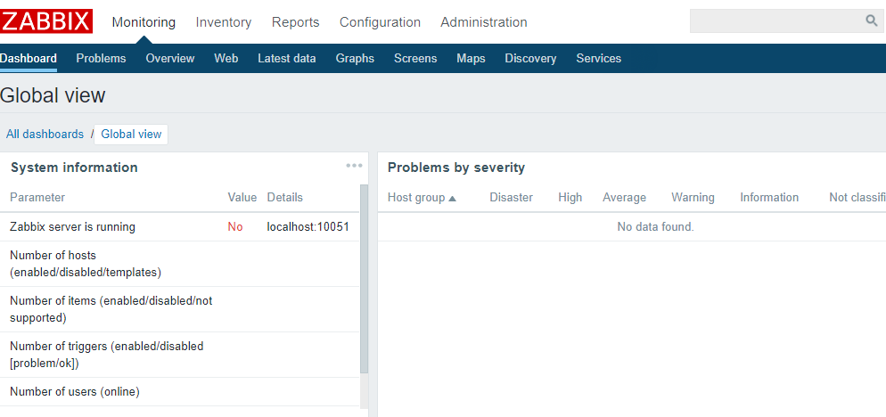Switch to the Screens tab
886x417 pixels.
(x=415, y=59)
